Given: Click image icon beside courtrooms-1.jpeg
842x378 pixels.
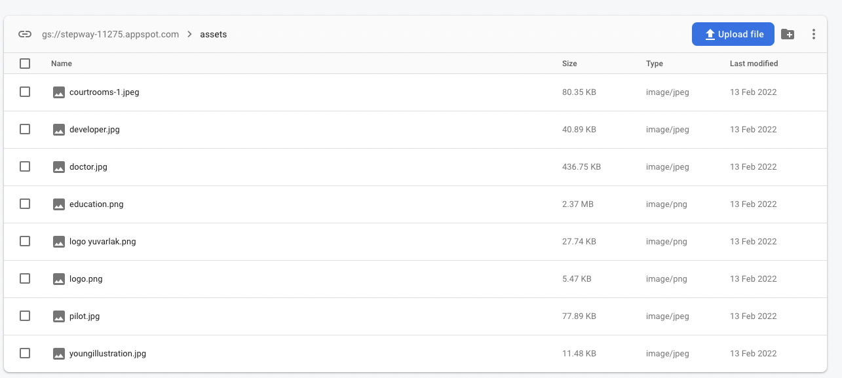Looking at the screenshot, I should click(59, 92).
